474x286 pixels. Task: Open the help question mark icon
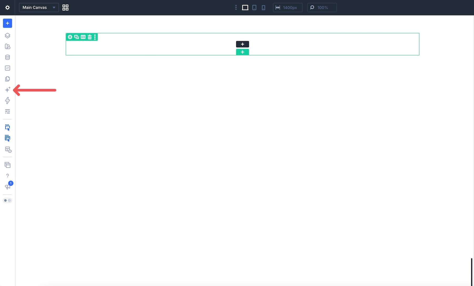pos(7,176)
